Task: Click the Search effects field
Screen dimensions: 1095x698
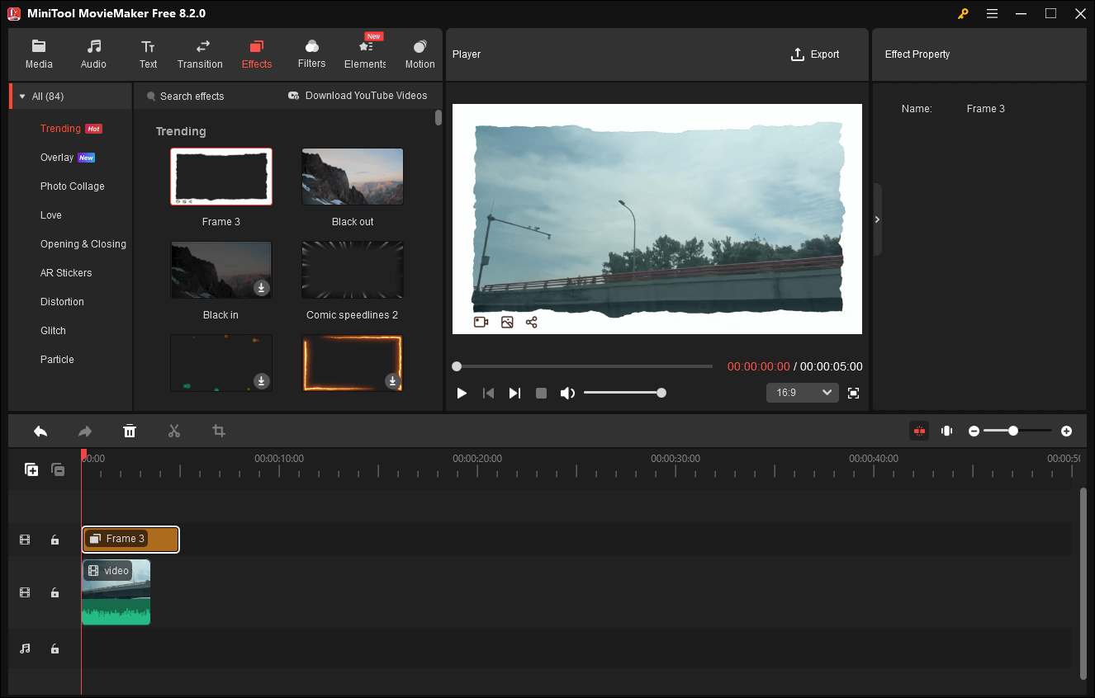Action: 192,97
